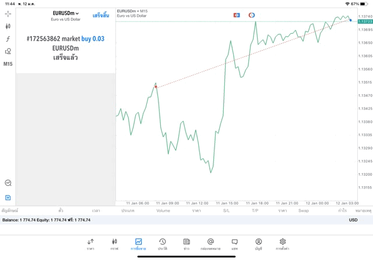Click the blue trade exit marker

350,20
